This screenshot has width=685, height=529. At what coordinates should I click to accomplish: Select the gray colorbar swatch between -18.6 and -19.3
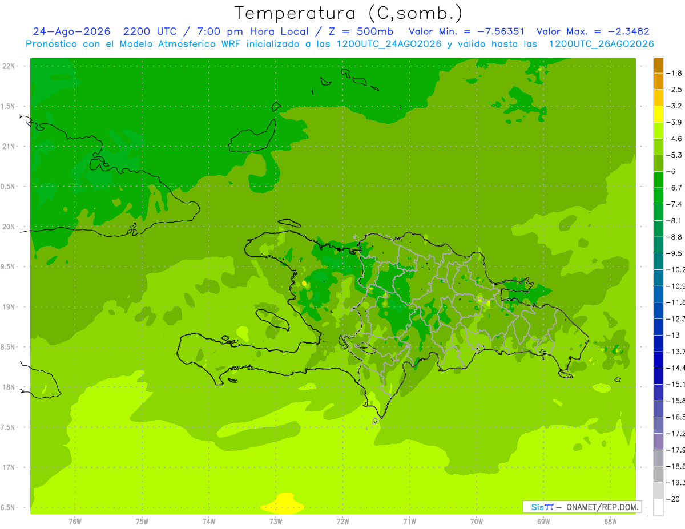tap(658, 474)
